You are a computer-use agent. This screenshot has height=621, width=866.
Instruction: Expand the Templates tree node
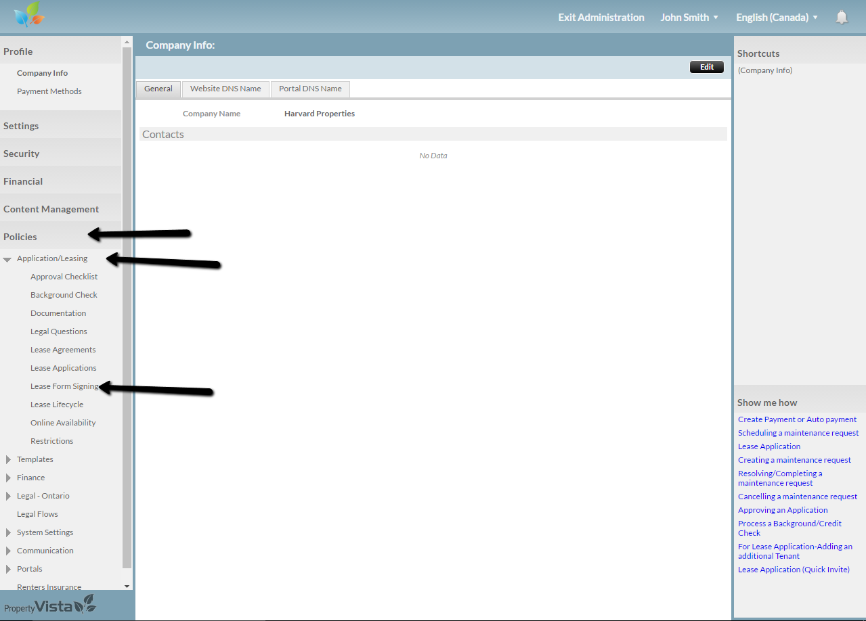(8, 459)
